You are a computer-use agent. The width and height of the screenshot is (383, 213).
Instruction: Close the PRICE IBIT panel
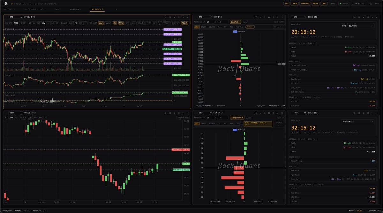point(188,113)
